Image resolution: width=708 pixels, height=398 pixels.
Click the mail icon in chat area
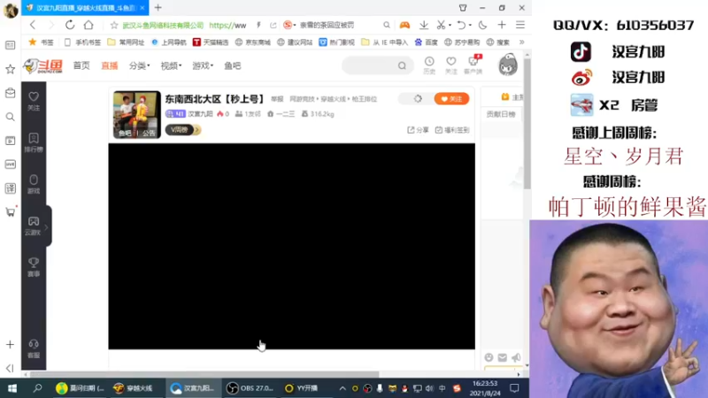[502, 357]
